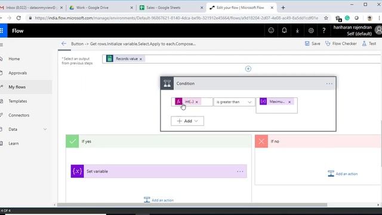Click the Flow title in header
The height and width of the screenshot is (215, 382).
pyautogui.click(x=18, y=30)
